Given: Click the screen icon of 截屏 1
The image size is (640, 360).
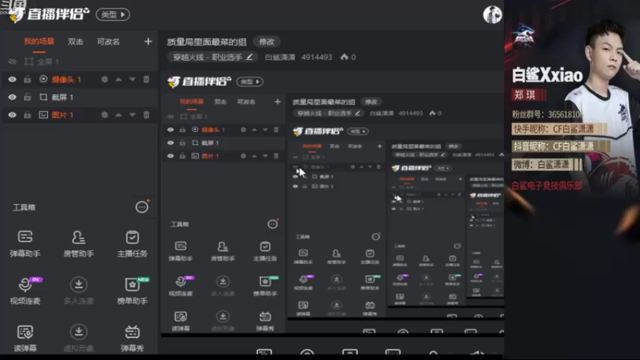Looking at the screenshot, I should (x=43, y=97).
